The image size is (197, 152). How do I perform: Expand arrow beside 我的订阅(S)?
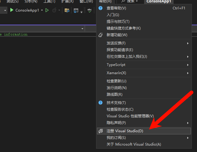pyautogui.click(x=188, y=138)
